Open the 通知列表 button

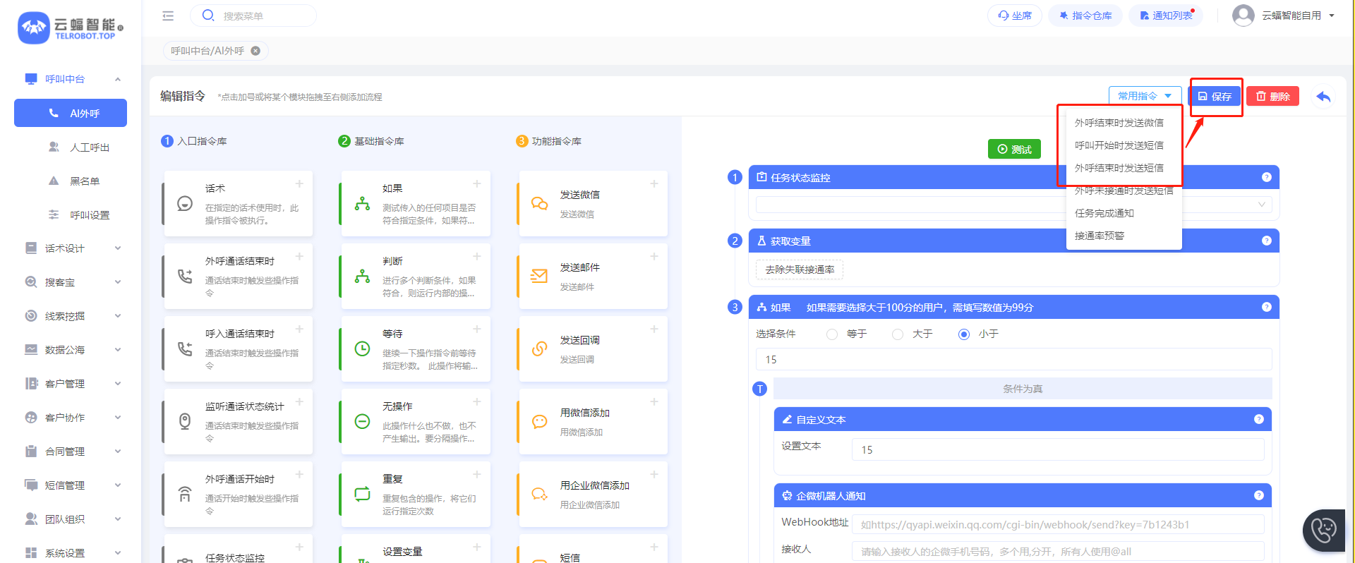coord(1166,16)
